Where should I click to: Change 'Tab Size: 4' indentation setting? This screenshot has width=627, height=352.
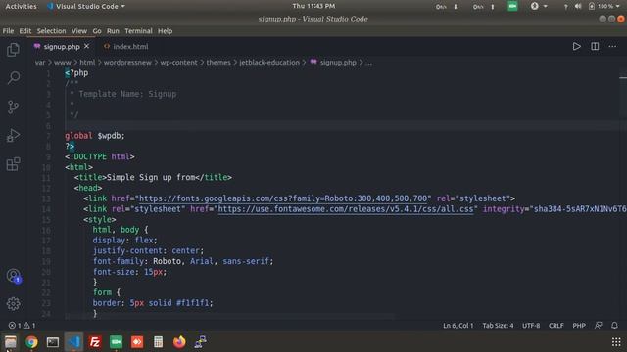point(498,326)
